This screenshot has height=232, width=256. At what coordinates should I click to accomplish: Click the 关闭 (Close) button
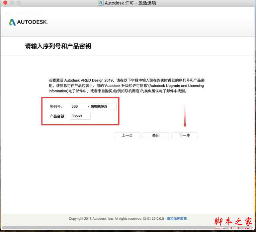[x=156, y=135]
